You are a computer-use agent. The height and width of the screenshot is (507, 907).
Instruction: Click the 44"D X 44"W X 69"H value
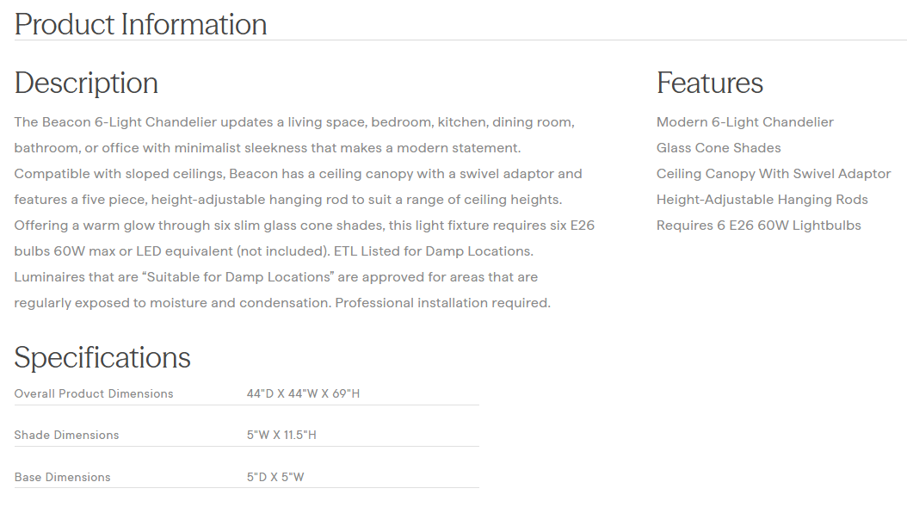pyautogui.click(x=303, y=393)
